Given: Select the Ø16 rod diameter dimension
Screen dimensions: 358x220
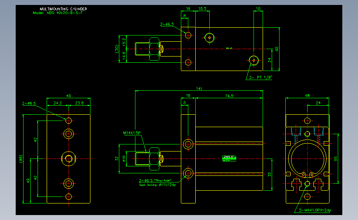Looking at the screenshot, I should click(124, 158).
